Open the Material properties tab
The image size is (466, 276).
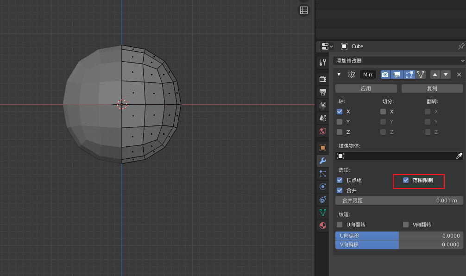coord(323,226)
